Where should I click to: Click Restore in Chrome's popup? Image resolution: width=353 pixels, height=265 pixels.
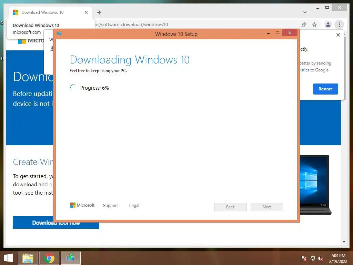click(x=325, y=89)
